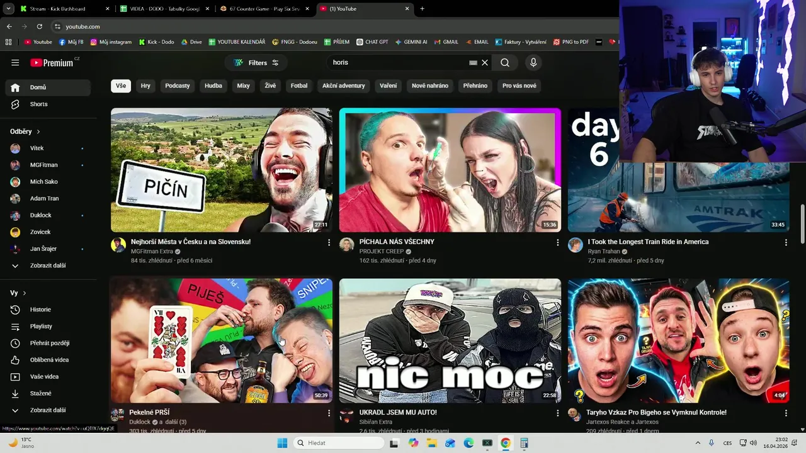Image resolution: width=806 pixels, height=453 pixels.
Task: Select the Podcasty filter chip
Action: click(178, 86)
